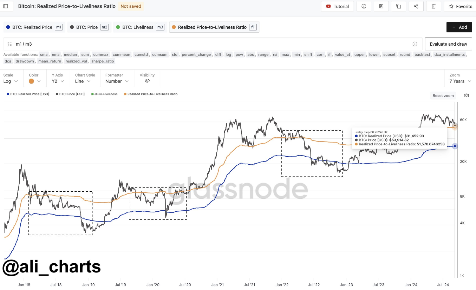Screen dimensions: 476x290
Task: Click the chart title Bitcoin: Realized Price-to-Liveliness Ratio
Action: tap(67, 6)
